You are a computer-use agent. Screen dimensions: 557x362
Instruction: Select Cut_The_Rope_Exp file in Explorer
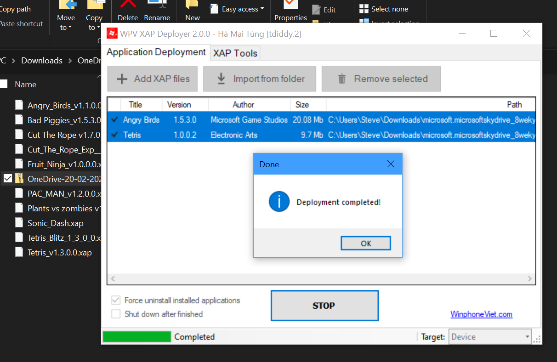coord(58,149)
